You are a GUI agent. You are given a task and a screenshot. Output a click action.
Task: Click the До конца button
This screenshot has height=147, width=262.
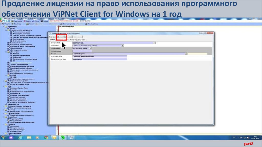[x=69, y=37]
